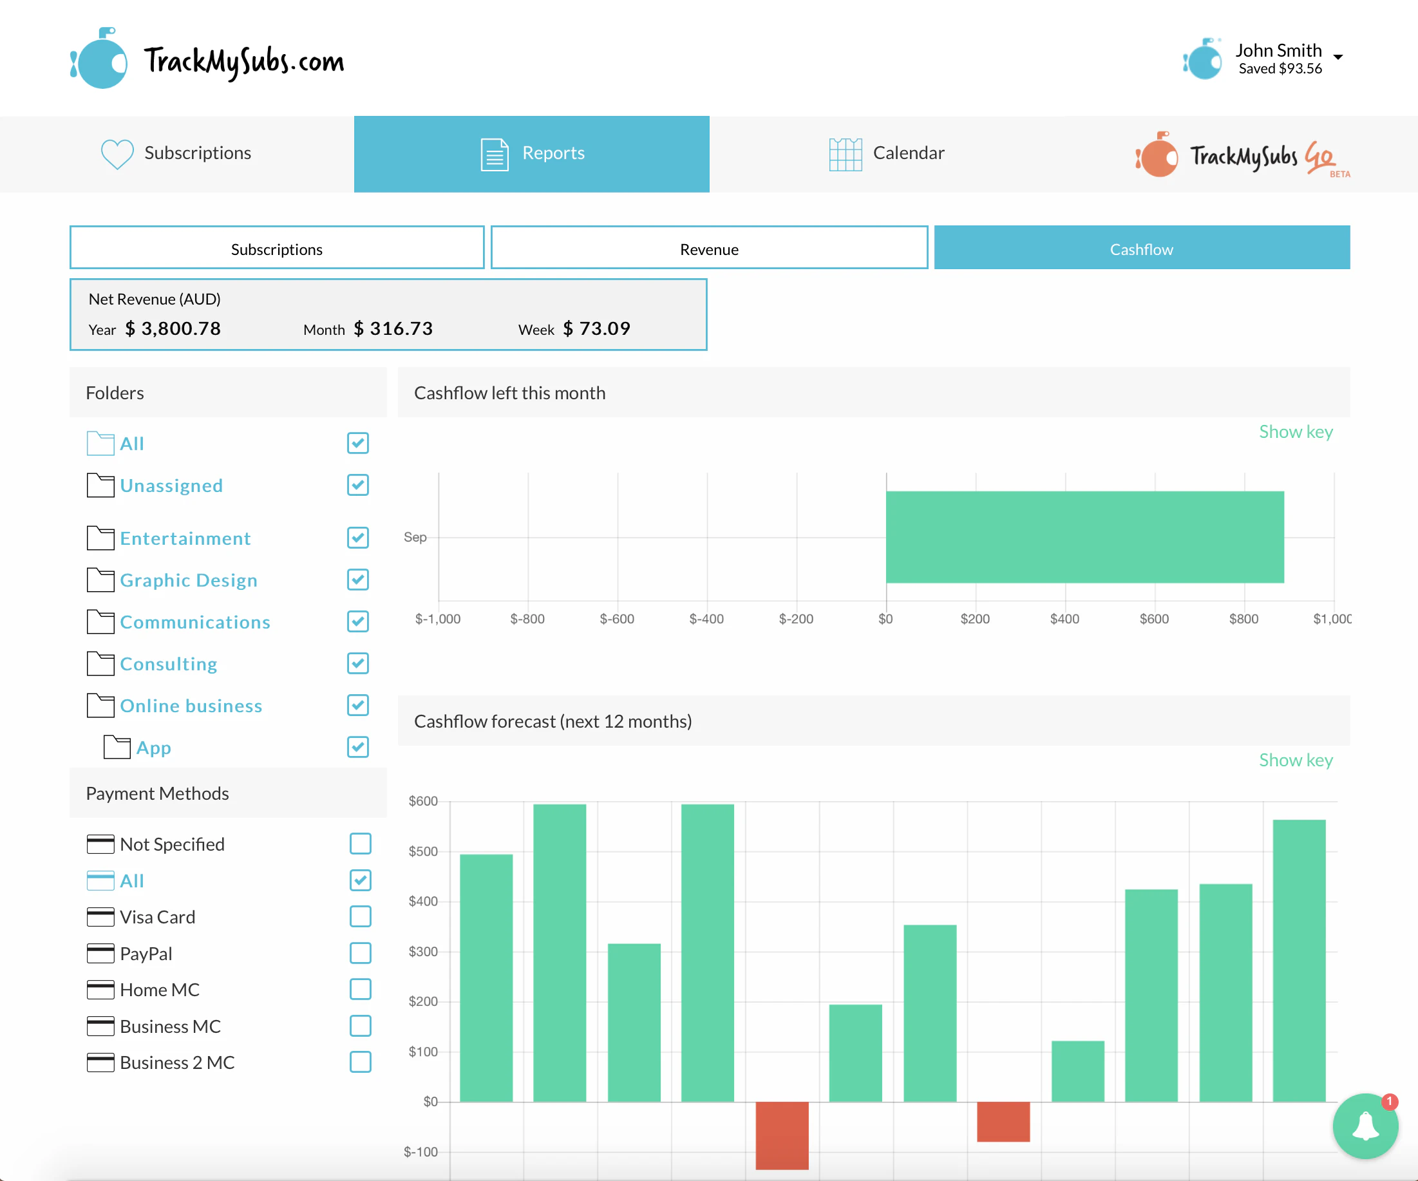The width and height of the screenshot is (1418, 1181).
Task: Open the App subfolder link
Action: pos(154,748)
